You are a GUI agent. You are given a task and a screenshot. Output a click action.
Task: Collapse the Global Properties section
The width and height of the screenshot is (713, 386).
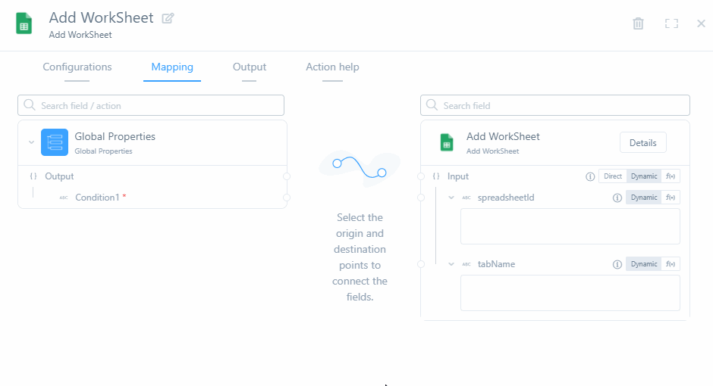[x=31, y=142]
